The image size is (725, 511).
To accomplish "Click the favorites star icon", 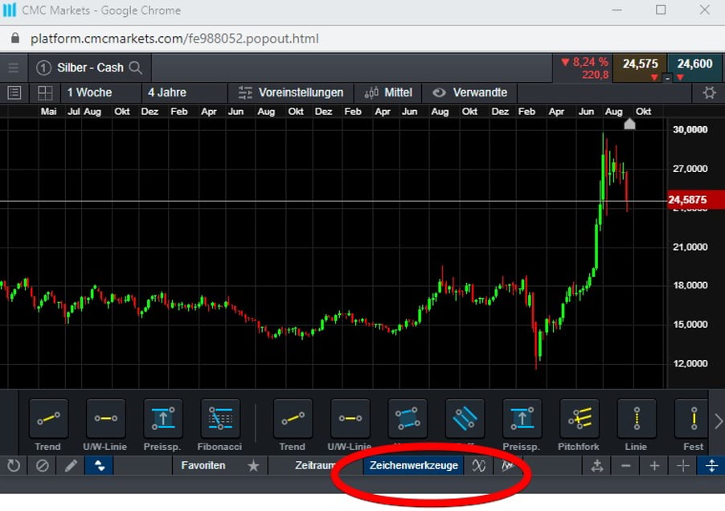I will coord(253,466).
